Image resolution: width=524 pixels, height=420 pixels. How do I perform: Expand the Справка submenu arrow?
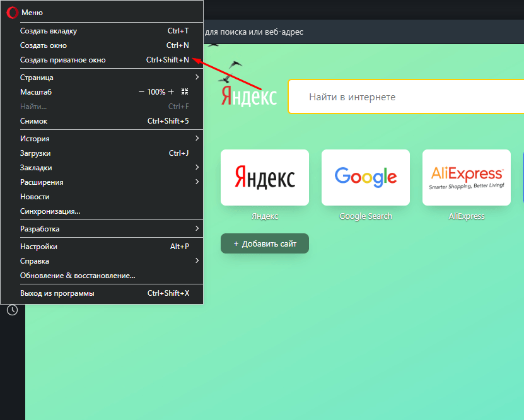[x=197, y=260]
